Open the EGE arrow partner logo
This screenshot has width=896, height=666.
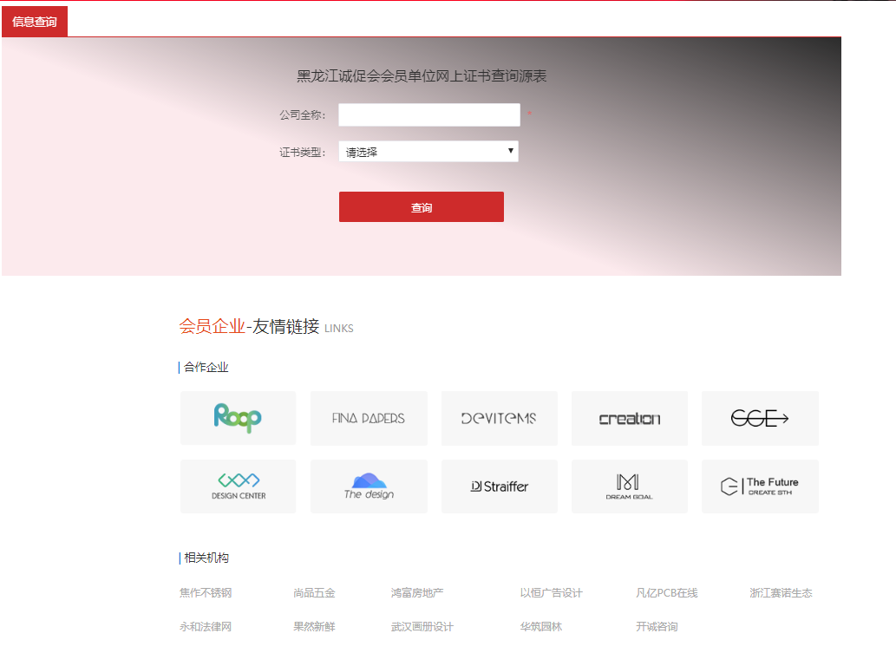760,418
